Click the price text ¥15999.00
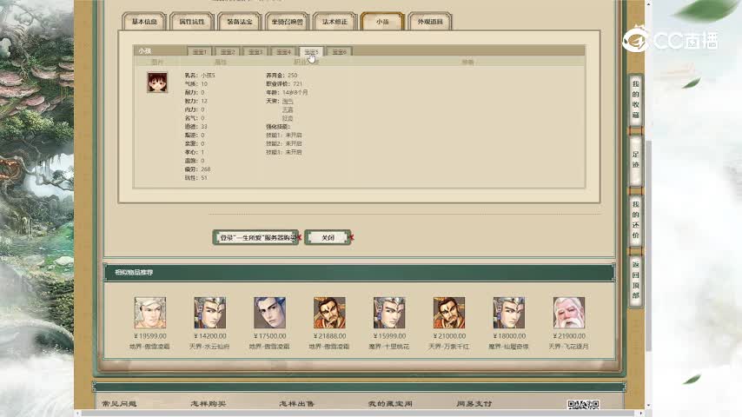Image resolution: width=742 pixels, height=417 pixels. tap(389, 336)
